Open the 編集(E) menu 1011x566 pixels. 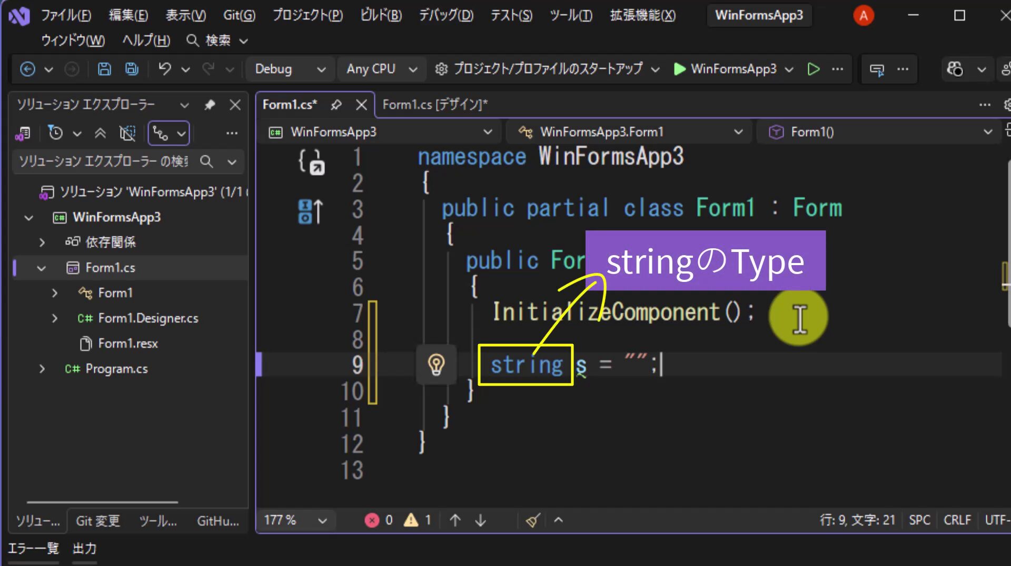pyautogui.click(x=128, y=15)
